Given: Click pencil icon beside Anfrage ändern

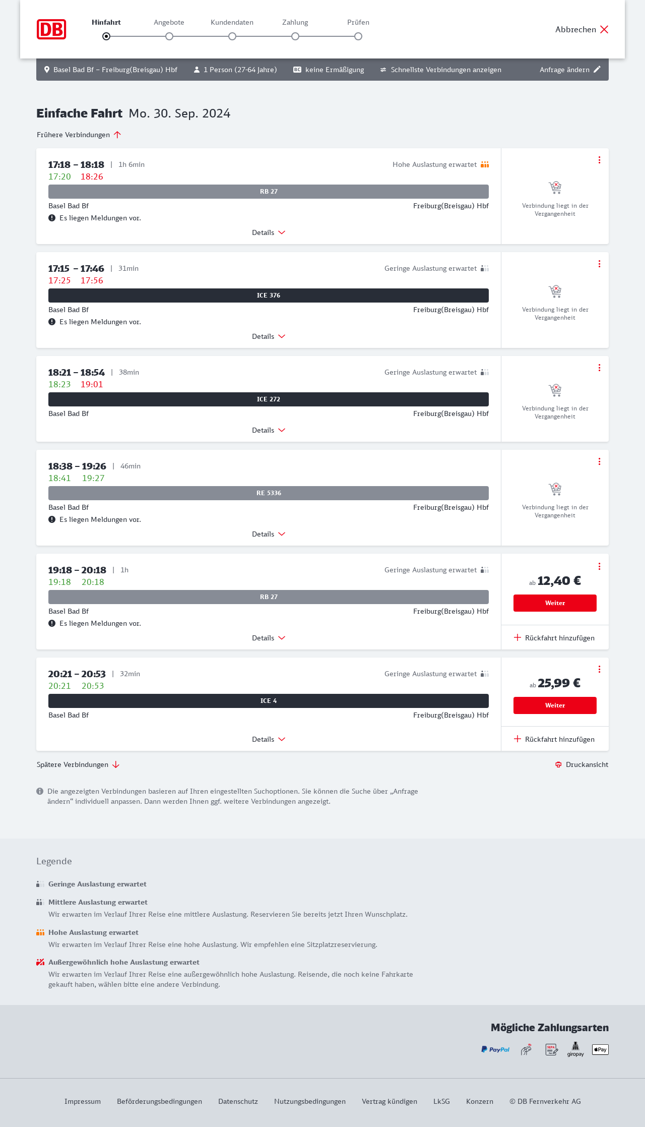Looking at the screenshot, I should click(x=597, y=70).
